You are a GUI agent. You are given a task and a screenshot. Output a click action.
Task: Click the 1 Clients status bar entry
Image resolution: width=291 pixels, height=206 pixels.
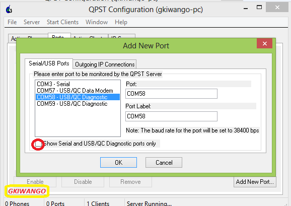click(x=98, y=203)
